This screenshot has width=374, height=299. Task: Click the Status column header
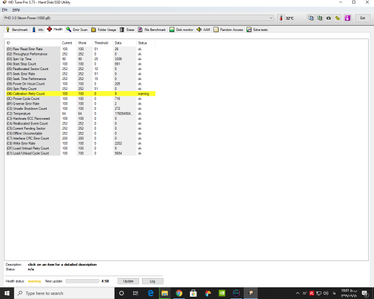146,43
